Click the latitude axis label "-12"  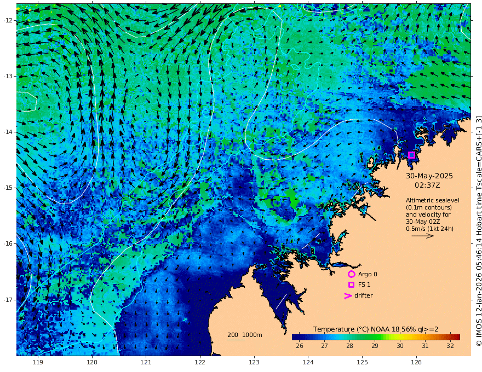[8, 20]
